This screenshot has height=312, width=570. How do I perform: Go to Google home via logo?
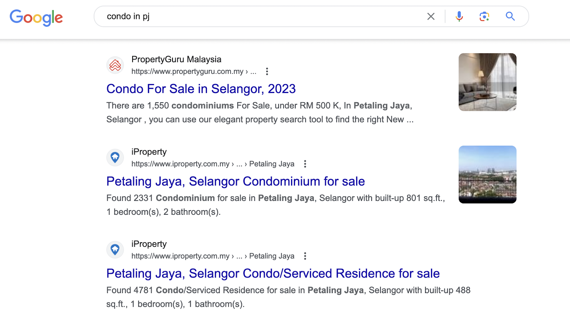(x=36, y=18)
